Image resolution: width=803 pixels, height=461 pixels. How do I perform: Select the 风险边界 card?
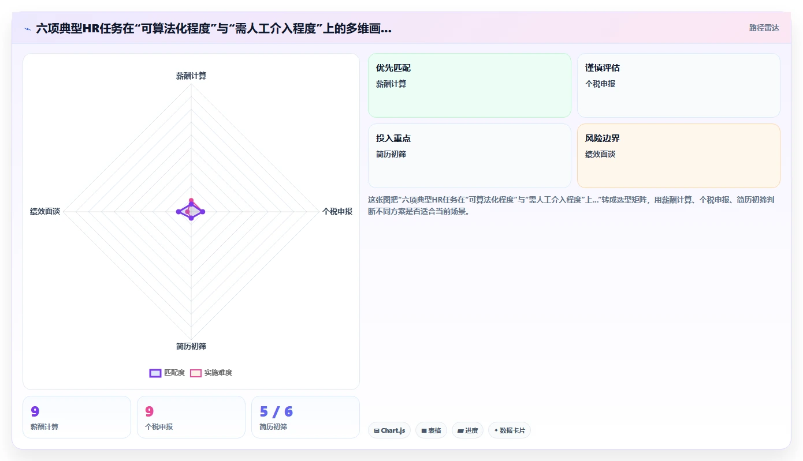point(679,156)
